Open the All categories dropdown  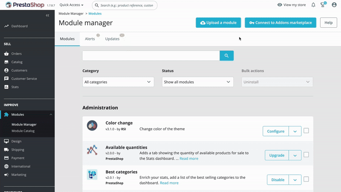[x=118, y=82]
